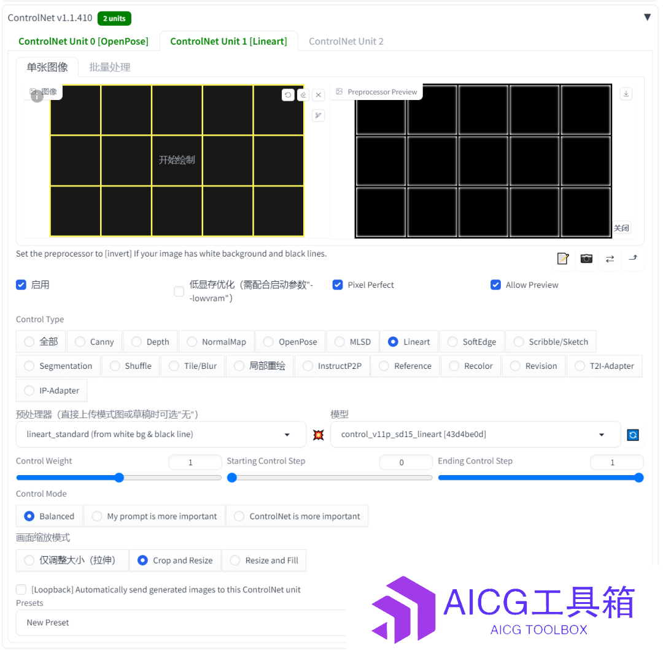The image size is (663, 650).
Task: Remove the uploaded input image
Action: click(319, 95)
